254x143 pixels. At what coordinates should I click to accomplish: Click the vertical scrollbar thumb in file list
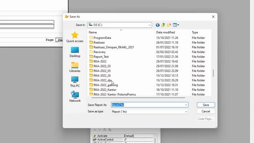(213, 73)
